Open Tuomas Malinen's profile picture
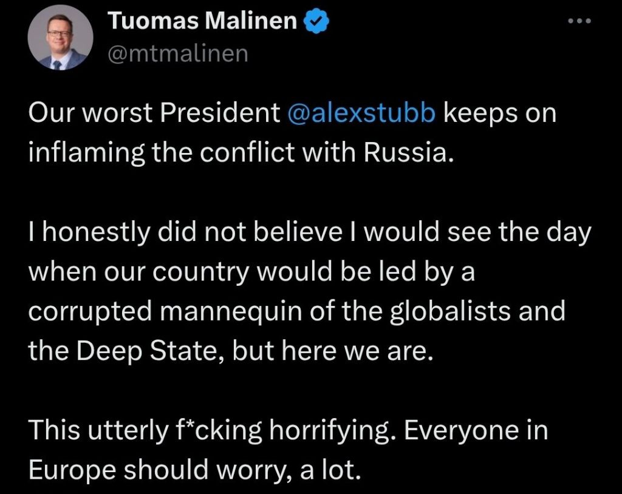 click(61, 41)
